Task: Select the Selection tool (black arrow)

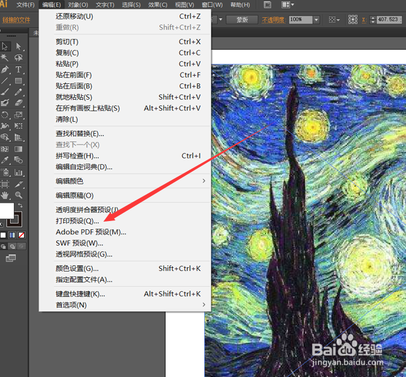Action: [4, 46]
